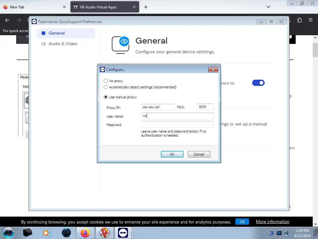318x239 pixels.
Task: Click the General eye monitor icon
Action: coord(120,45)
